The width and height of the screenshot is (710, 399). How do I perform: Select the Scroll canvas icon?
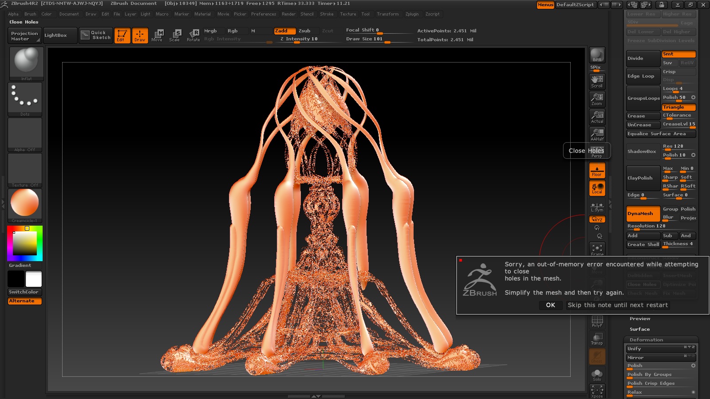(597, 81)
